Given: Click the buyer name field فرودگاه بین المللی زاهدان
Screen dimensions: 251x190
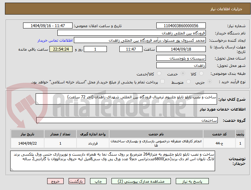Looking at the screenshot, I should (131, 33).
